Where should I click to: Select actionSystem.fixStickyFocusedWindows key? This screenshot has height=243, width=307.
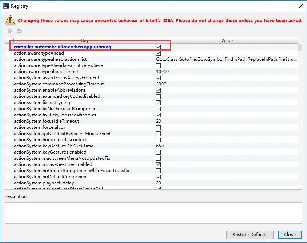[x=55, y=115]
